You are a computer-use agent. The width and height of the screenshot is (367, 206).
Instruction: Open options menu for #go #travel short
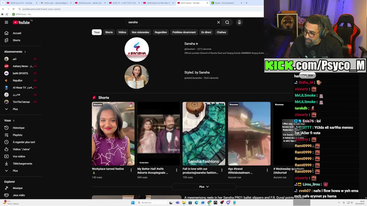pyautogui.click(x=267, y=170)
